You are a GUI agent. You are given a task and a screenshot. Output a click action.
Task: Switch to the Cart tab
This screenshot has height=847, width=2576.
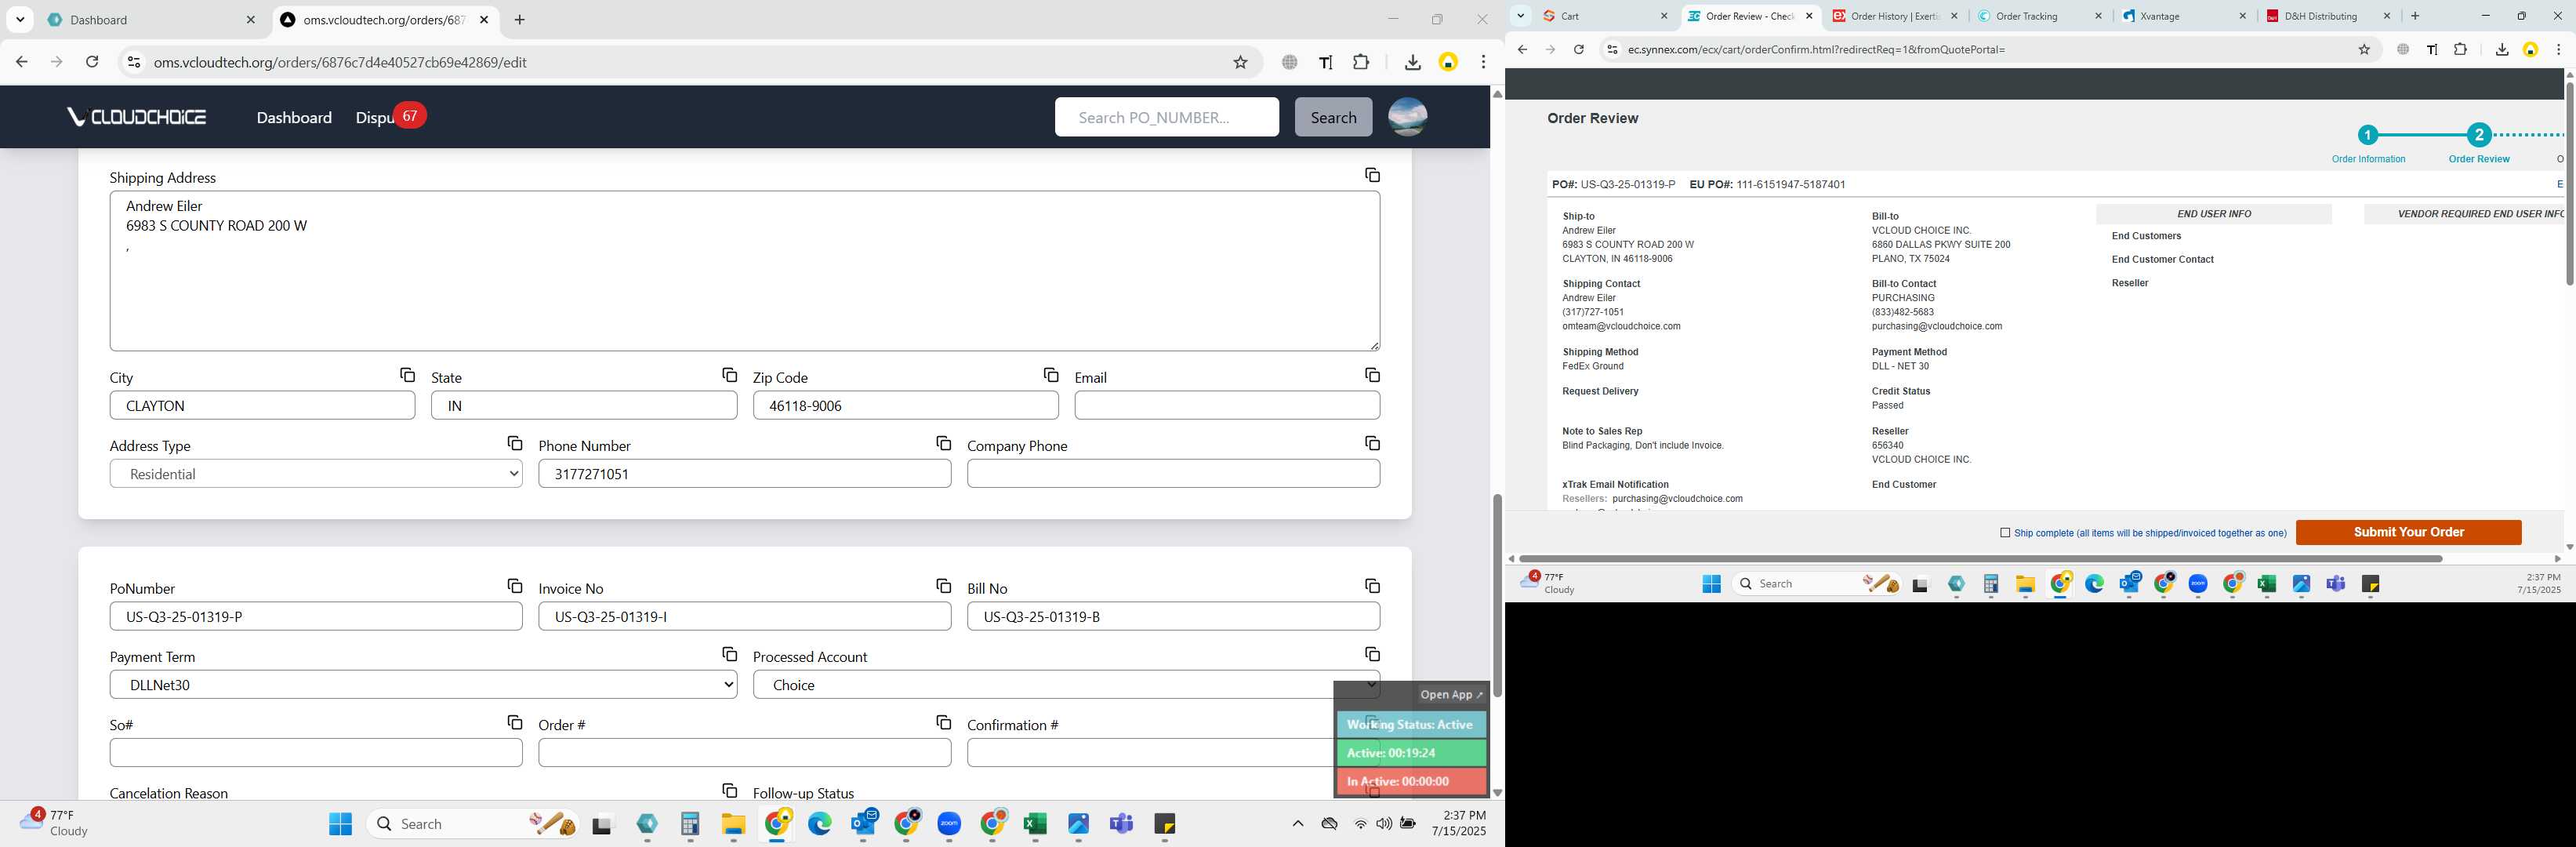tap(1605, 16)
